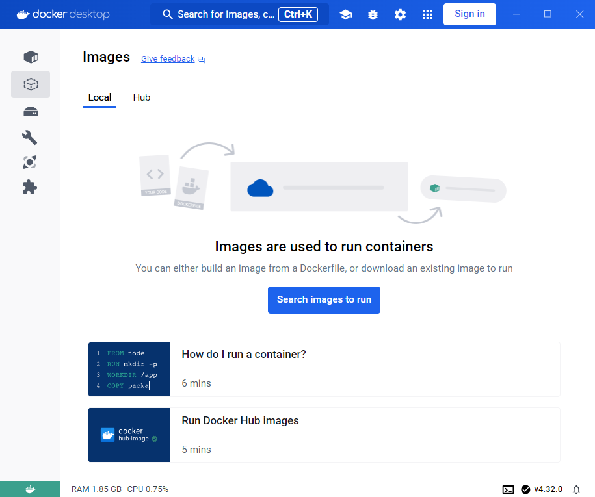Follow the Give feedback link
This screenshot has height=497, width=595.
[168, 59]
